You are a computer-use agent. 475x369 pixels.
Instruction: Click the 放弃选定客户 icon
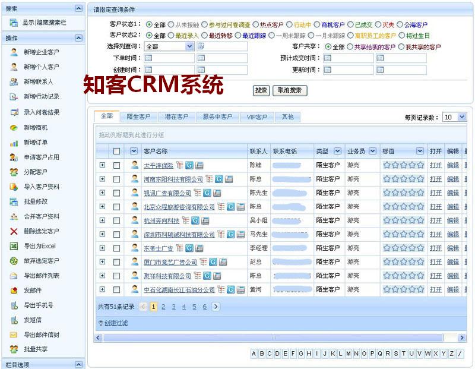click(x=14, y=261)
